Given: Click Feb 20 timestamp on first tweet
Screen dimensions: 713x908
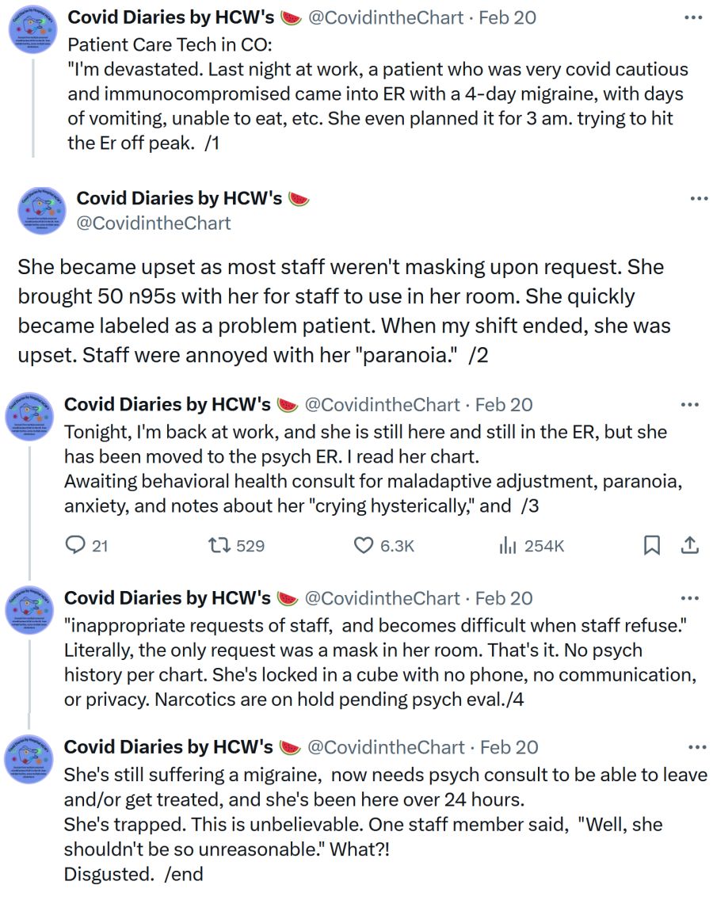Looking at the screenshot, I should (x=507, y=17).
